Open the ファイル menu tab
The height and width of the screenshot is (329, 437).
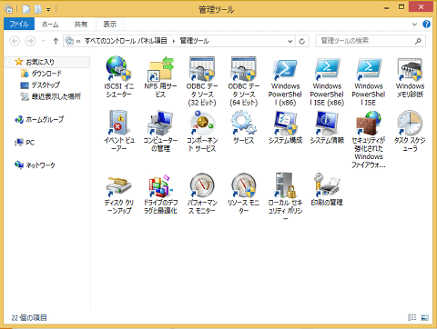(x=19, y=24)
